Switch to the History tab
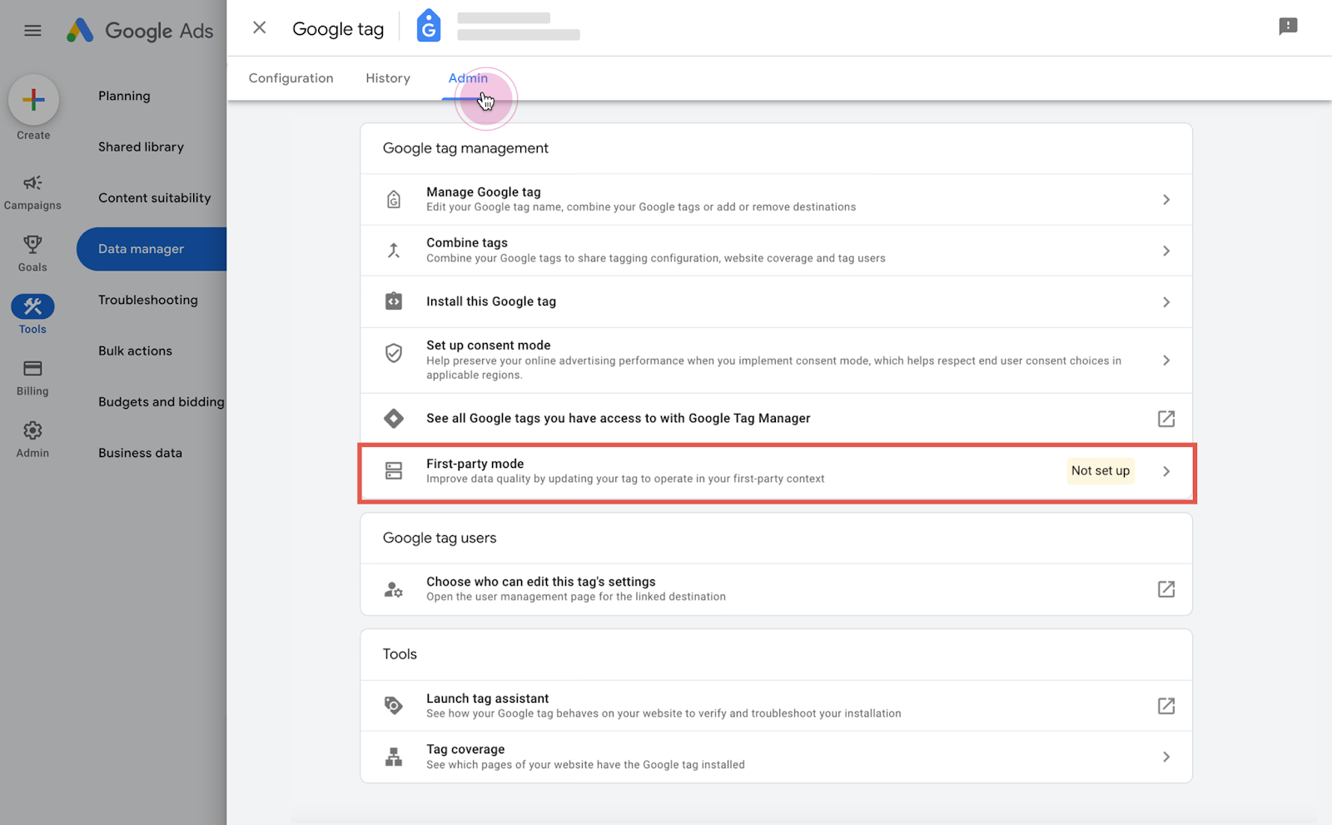The height and width of the screenshot is (825, 1332). pos(388,78)
